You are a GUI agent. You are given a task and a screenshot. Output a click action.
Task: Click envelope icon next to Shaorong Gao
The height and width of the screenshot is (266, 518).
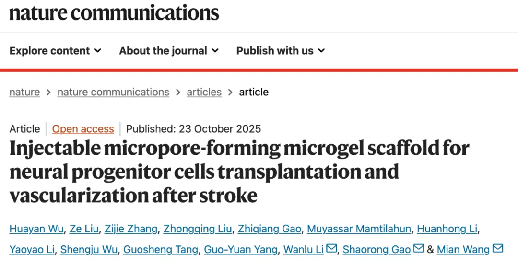(418, 249)
